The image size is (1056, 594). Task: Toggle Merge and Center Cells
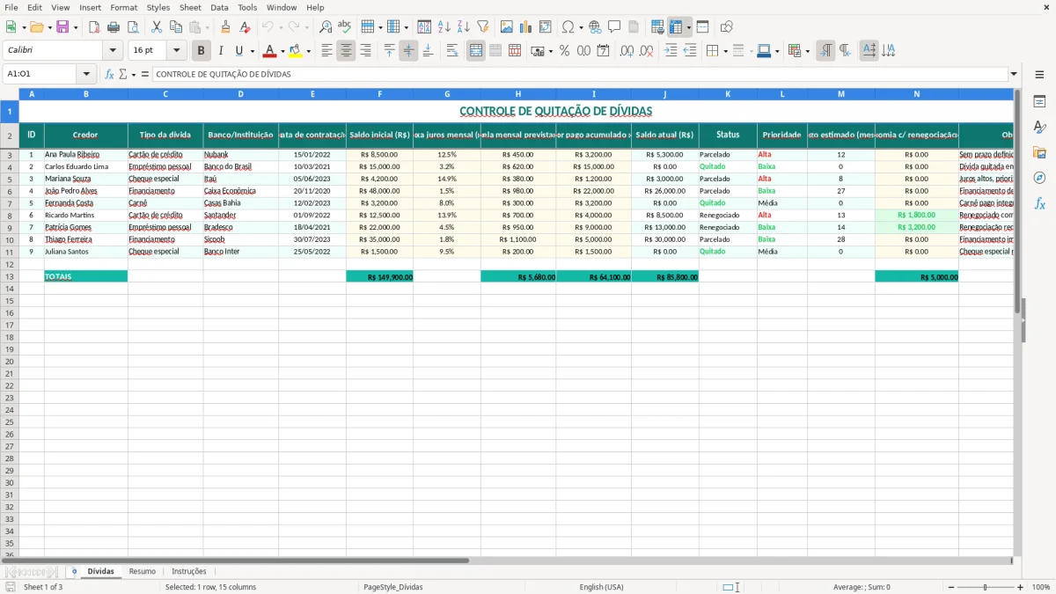pos(476,51)
